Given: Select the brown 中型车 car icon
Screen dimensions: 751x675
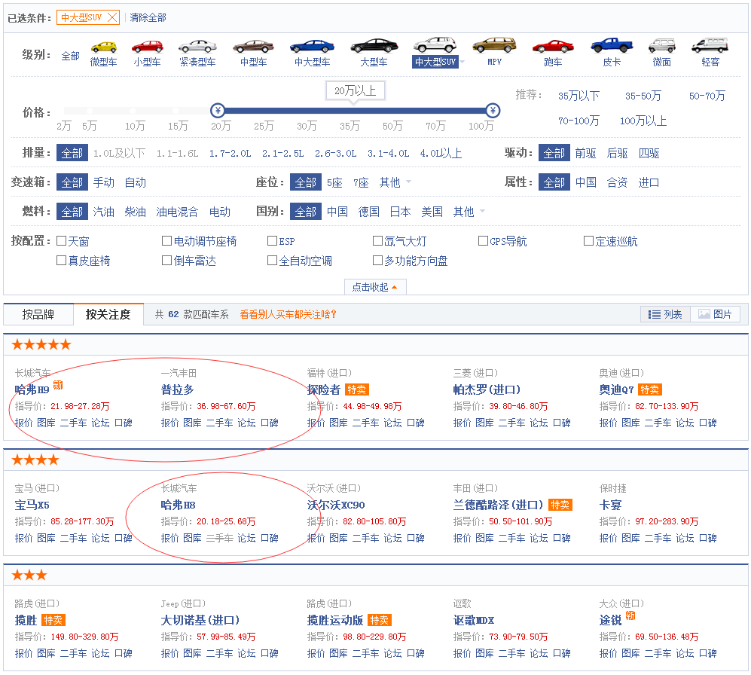Looking at the screenshot, I should [x=253, y=47].
